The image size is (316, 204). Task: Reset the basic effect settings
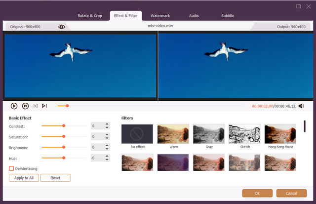[x=55, y=178]
